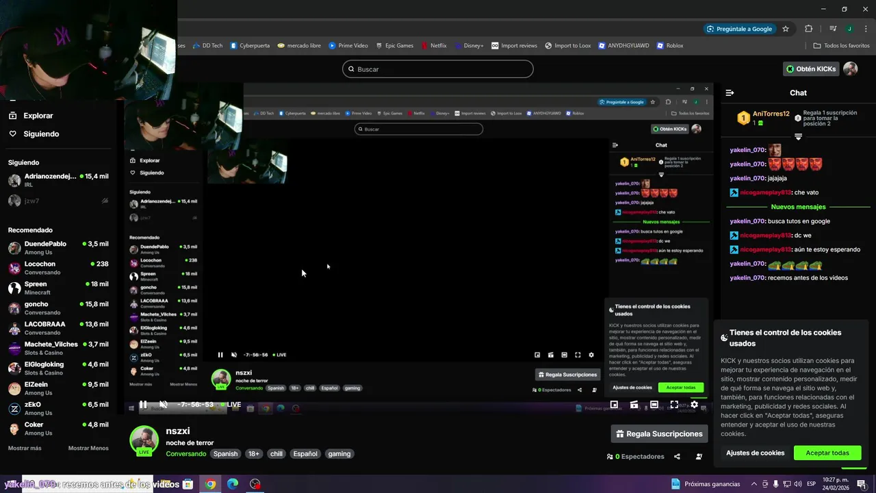
Task: Click Edge icon in Windows taskbar
Action: coord(233,484)
